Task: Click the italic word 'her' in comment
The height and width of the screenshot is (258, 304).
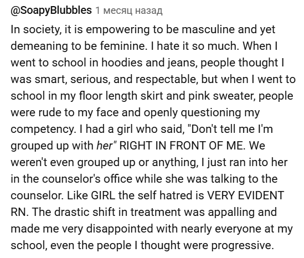Action: [105, 146]
